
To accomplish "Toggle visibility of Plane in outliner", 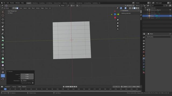I will point(170,16).
